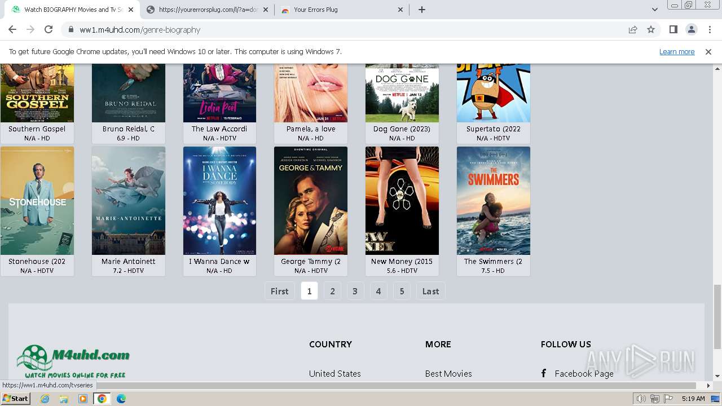Open the Best Movies footer link
The height and width of the screenshot is (406, 722).
448,374
